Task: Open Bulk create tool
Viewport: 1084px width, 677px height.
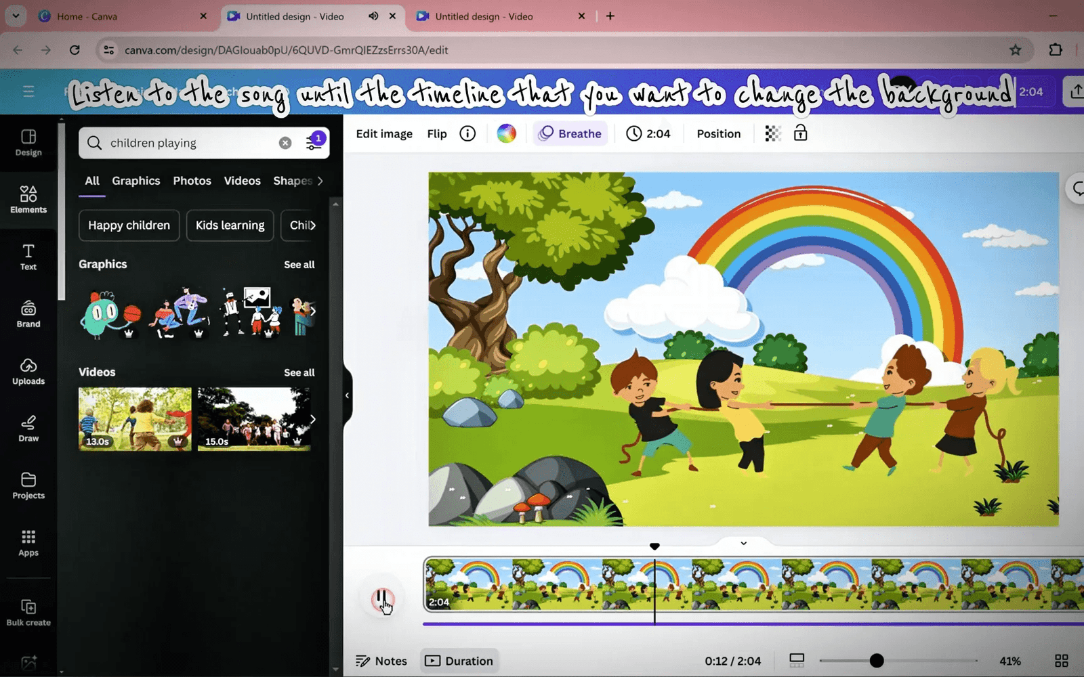Action: pos(28,613)
